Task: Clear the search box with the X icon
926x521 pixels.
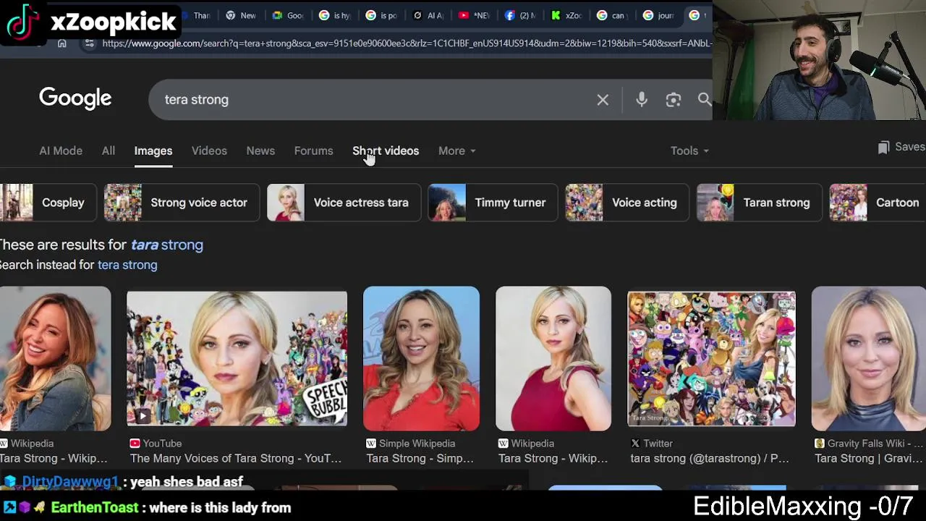Action: pos(603,100)
